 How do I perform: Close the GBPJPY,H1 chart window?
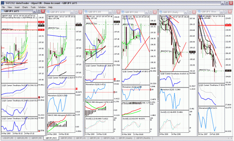coord(118,12)
